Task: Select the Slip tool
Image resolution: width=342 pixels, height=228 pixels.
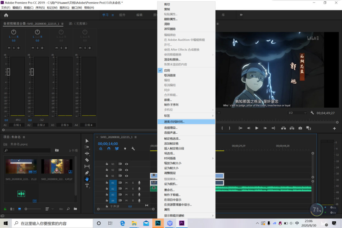Action: click(87, 166)
